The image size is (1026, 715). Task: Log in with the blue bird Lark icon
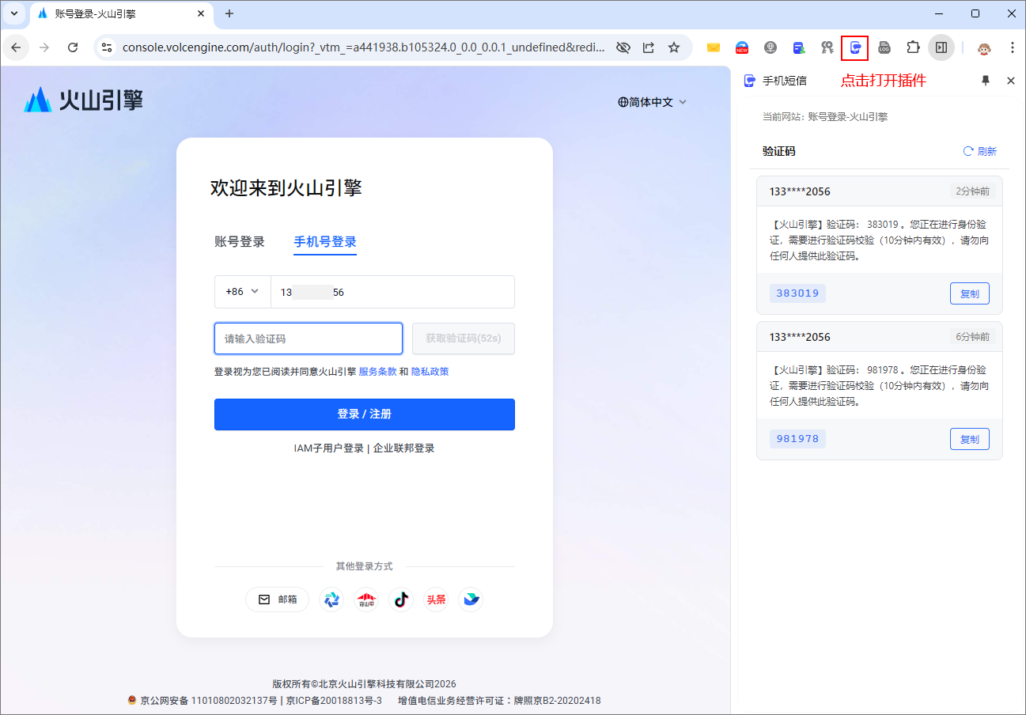(x=471, y=600)
